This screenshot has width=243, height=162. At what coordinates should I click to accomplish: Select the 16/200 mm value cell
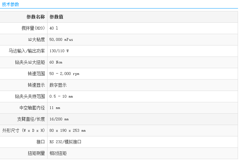(x=59, y=119)
